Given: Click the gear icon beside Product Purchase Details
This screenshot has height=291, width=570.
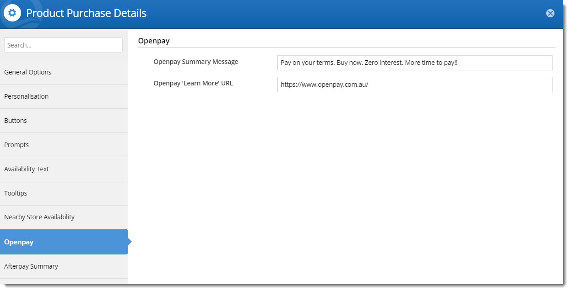Looking at the screenshot, I should click(12, 13).
